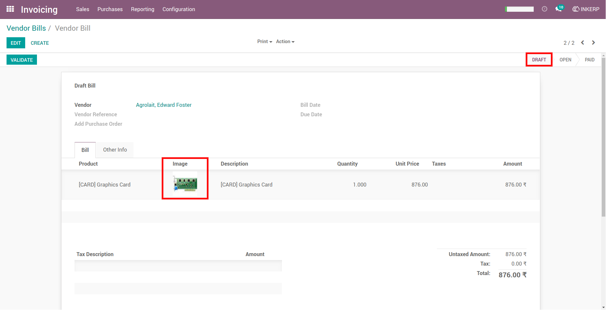Click the EDIT button

pos(16,43)
